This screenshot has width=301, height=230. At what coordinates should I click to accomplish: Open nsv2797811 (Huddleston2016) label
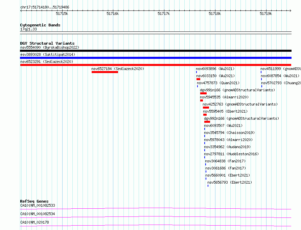point(231,154)
